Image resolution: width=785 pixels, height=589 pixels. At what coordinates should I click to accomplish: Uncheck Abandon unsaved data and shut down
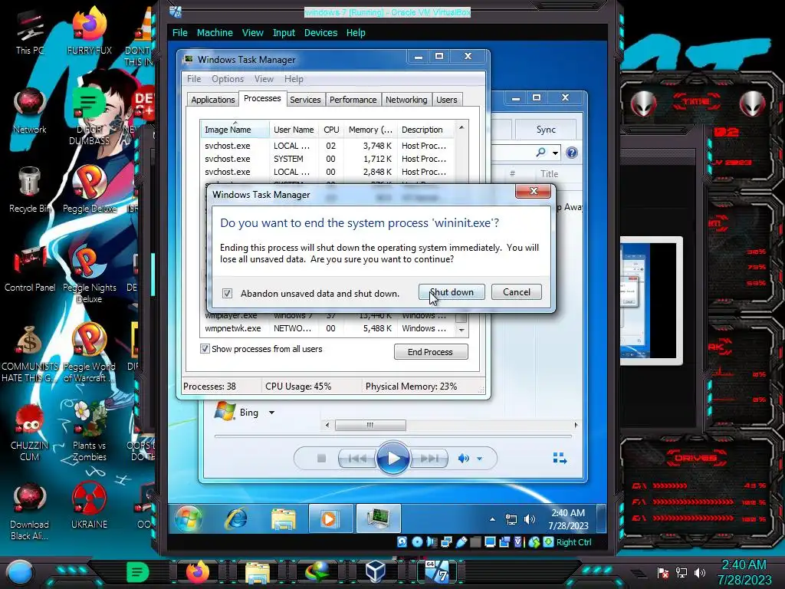click(227, 294)
